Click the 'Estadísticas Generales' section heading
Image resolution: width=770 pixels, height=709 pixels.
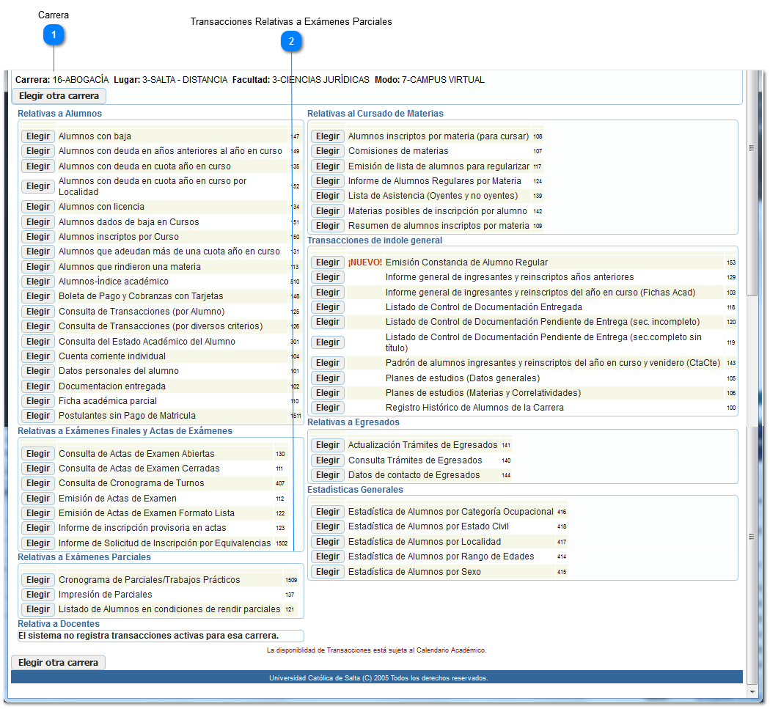(x=355, y=490)
